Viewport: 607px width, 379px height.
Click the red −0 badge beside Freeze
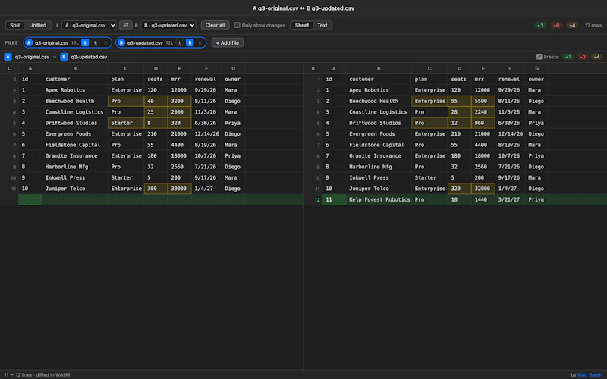582,57
